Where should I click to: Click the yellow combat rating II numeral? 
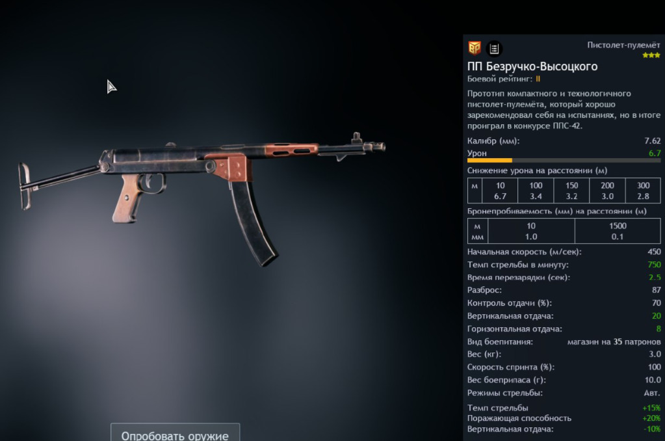pyautogui.click(x=538, y=79)
